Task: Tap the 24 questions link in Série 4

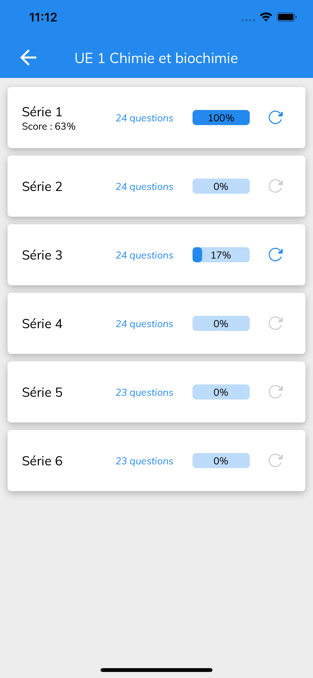Action: pyautogui.click(x=144, y=324)
